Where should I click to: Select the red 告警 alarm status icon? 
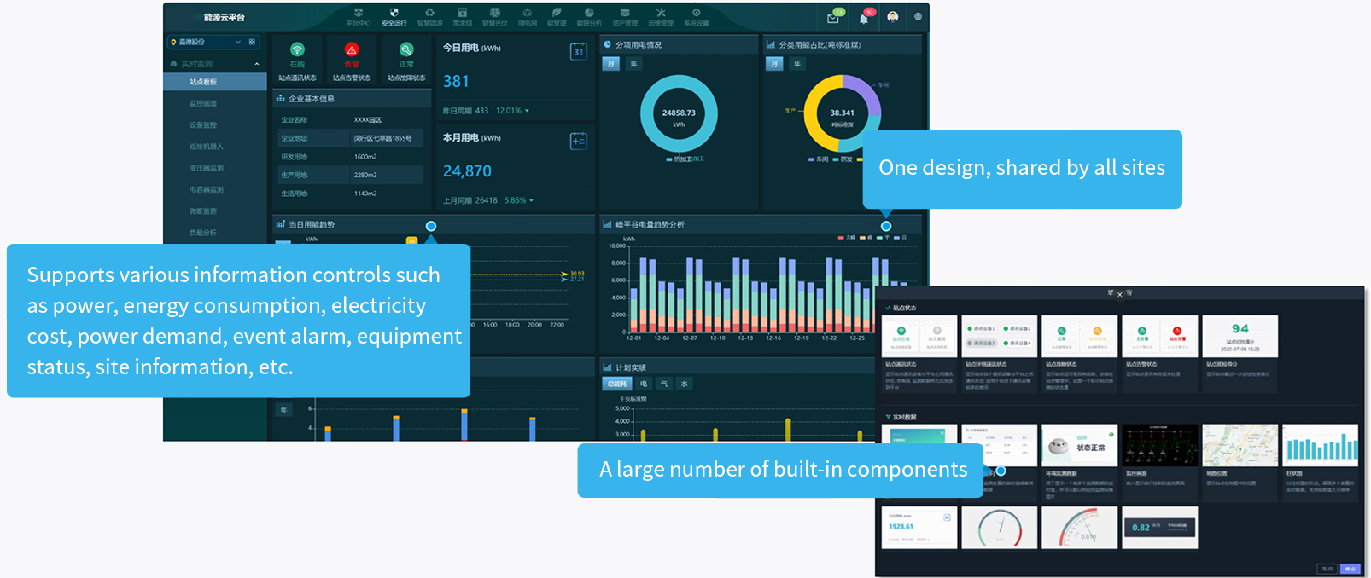[x=352, y=50]
